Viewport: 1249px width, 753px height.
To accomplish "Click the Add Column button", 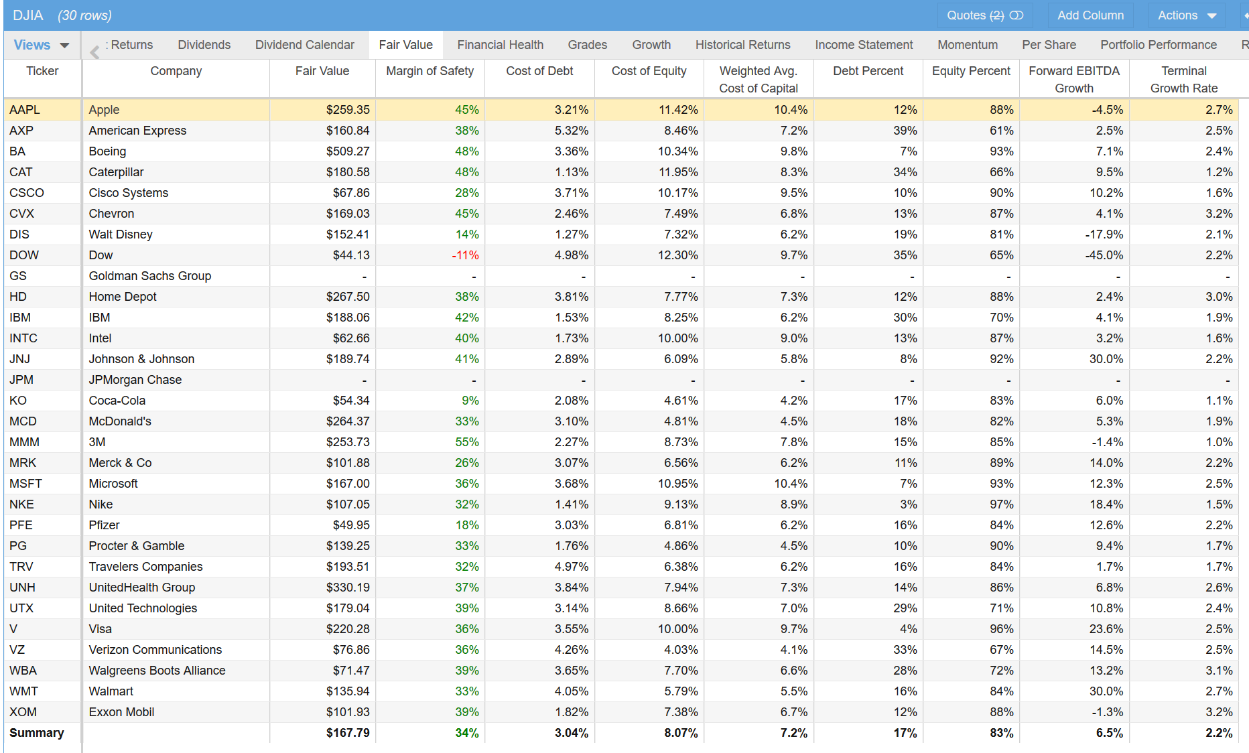I will 1090,15.
